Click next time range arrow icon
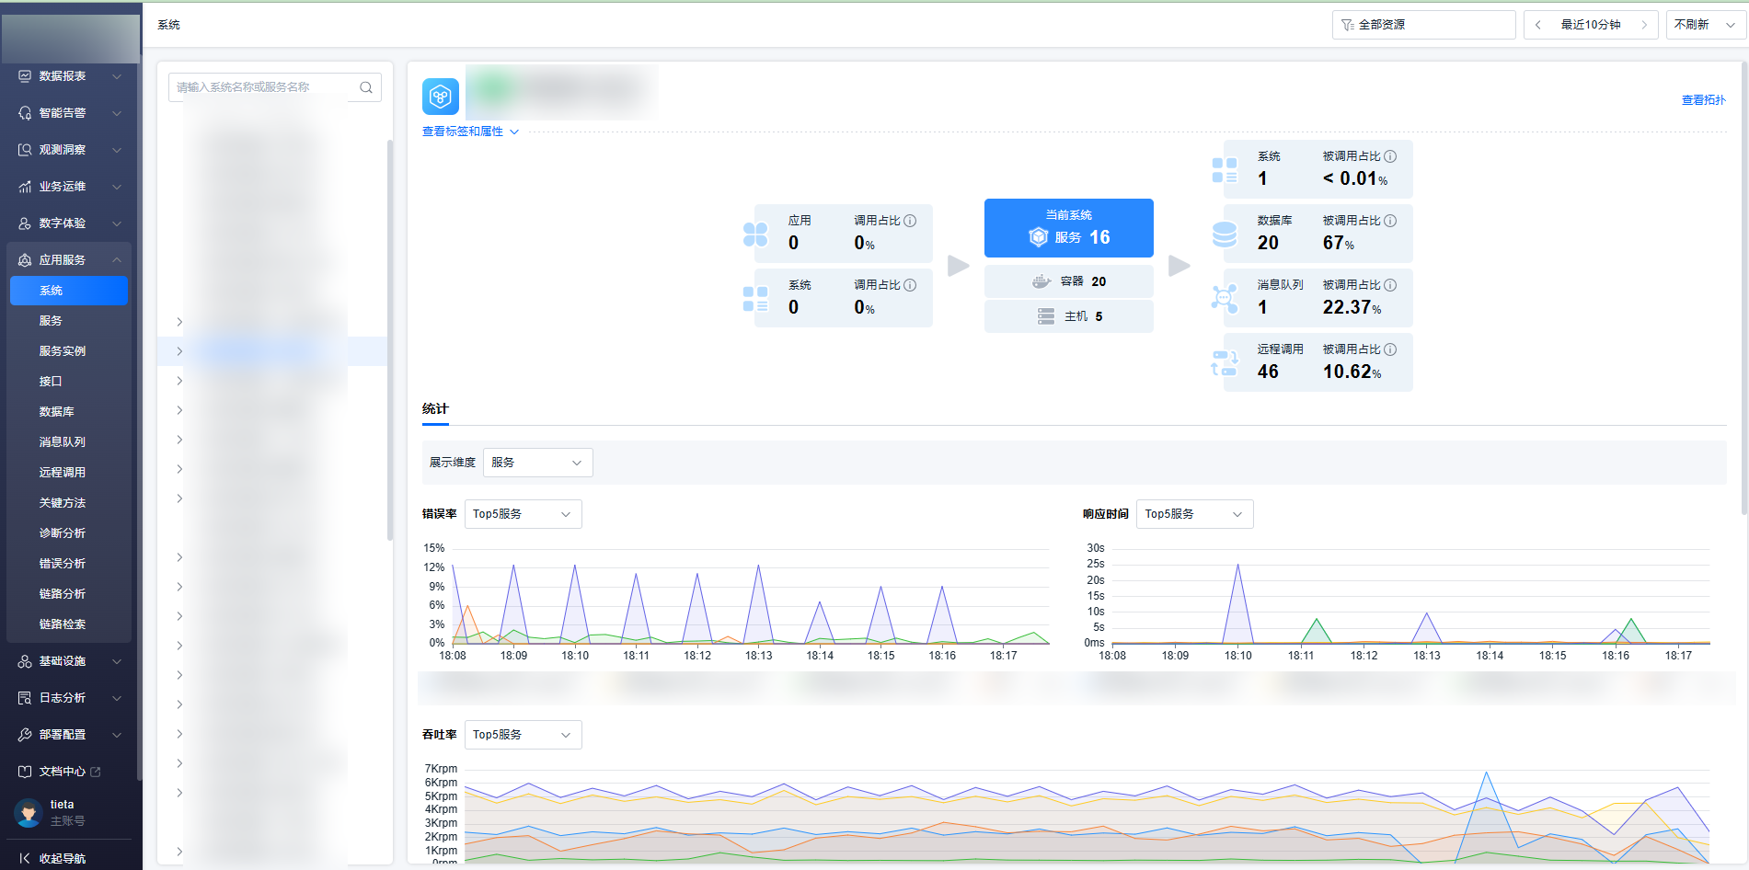1749x870 pixels. [1644, 25]
